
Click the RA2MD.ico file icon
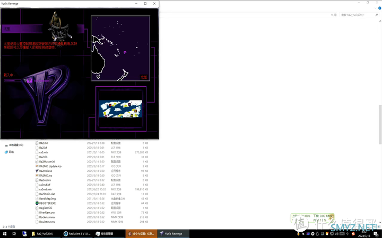pyautogui.click(x=37, y=176)
